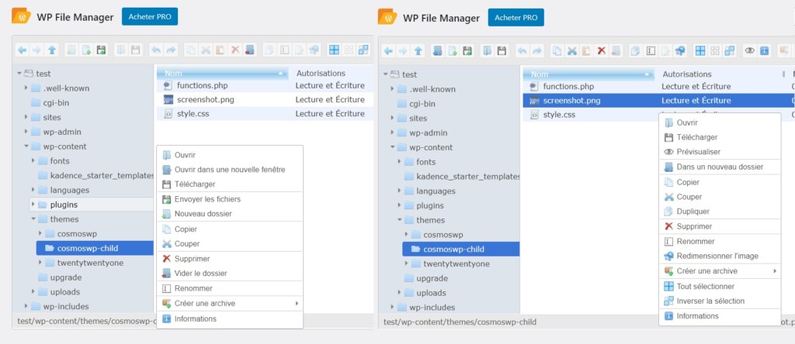Expand sites folder in left panel tree
This screenshot has height=344, width=795.
click(26, 117)
